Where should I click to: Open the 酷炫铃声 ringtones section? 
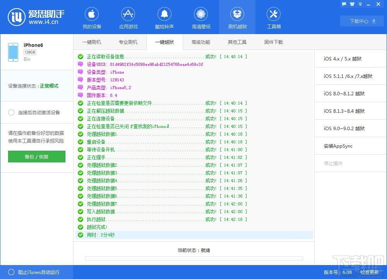coord(164,17)
